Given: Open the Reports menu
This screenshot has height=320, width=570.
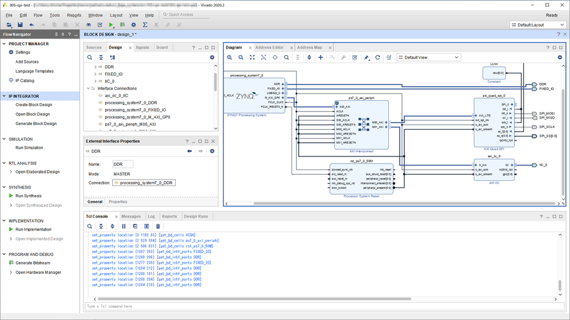Looking at the screenshot, I should point(74,15).
